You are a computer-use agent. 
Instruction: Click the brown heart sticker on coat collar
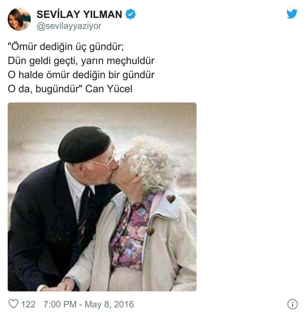pyautogui.click(x=171, y=199)
